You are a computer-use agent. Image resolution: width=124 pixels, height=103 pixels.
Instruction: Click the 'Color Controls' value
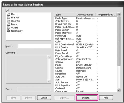tap(83, 59)
